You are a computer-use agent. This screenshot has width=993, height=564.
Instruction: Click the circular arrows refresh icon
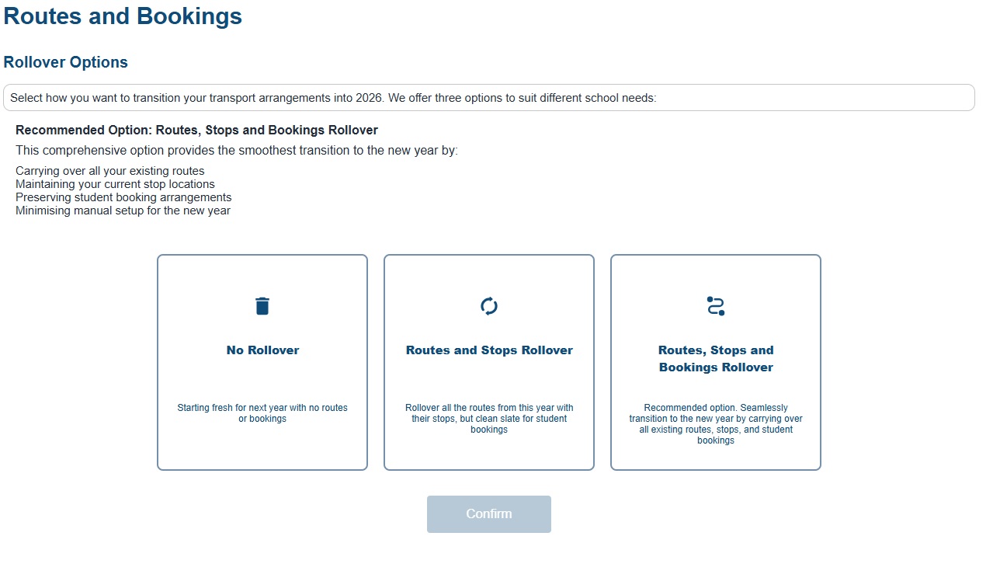[489, 306]
